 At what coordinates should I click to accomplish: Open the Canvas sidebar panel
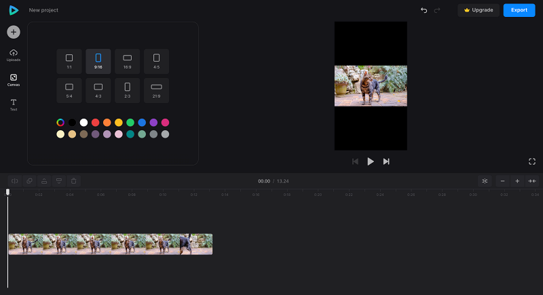pos(14,80)
